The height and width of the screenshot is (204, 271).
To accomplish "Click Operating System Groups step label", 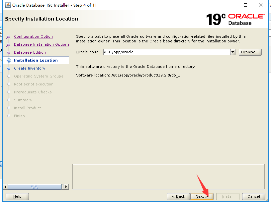I will coord(39,76).
